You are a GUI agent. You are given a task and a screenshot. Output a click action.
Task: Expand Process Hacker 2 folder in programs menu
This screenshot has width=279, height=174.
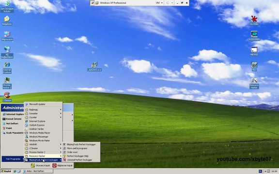coord(43,152)
